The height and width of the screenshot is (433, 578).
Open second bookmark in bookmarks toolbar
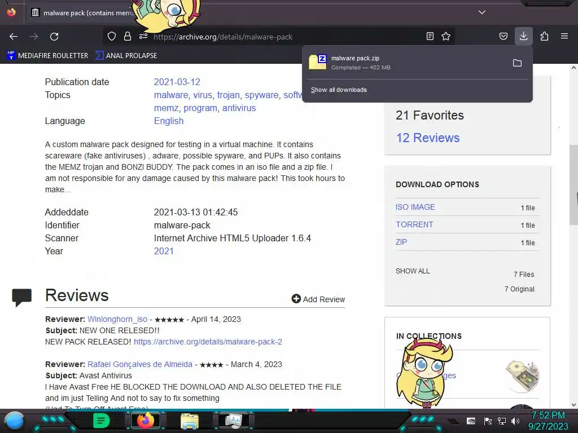tap(126, 56)
